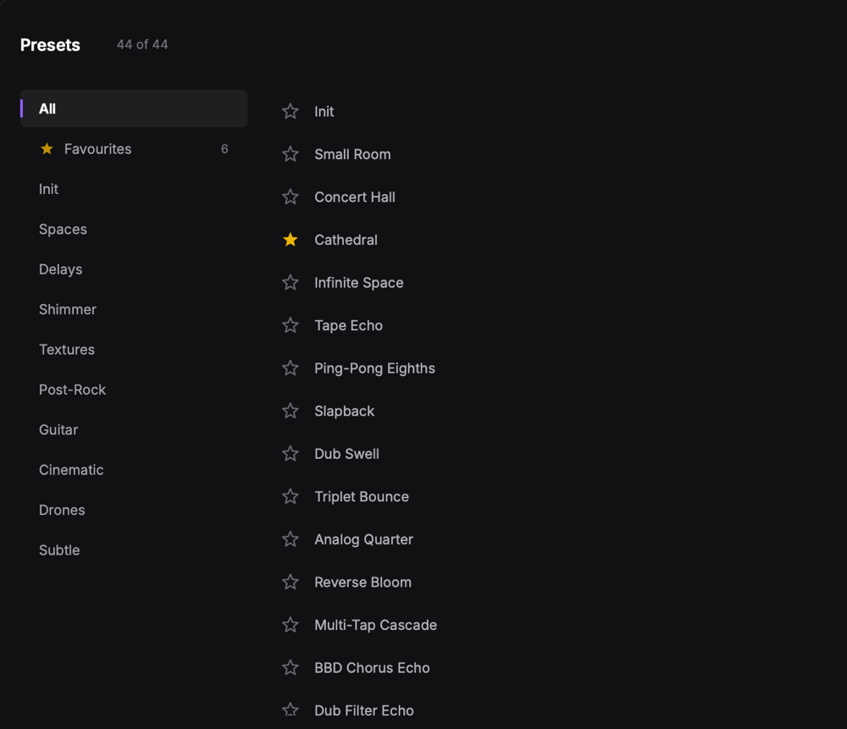
Task: Unfavourite Cathedral via its gold star
Action: click(290, 240)
